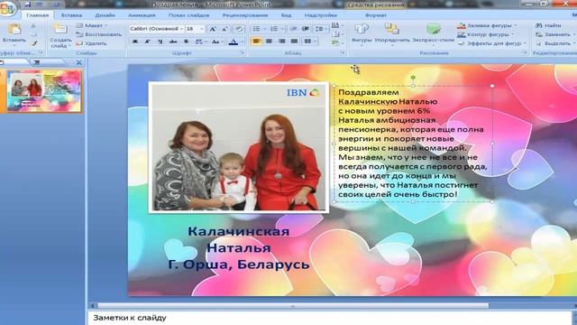Switch to the Дизайн ribbon tab
Image resolution: width=577 pixels, height=325 pixels.
click(x=105, y=15)
